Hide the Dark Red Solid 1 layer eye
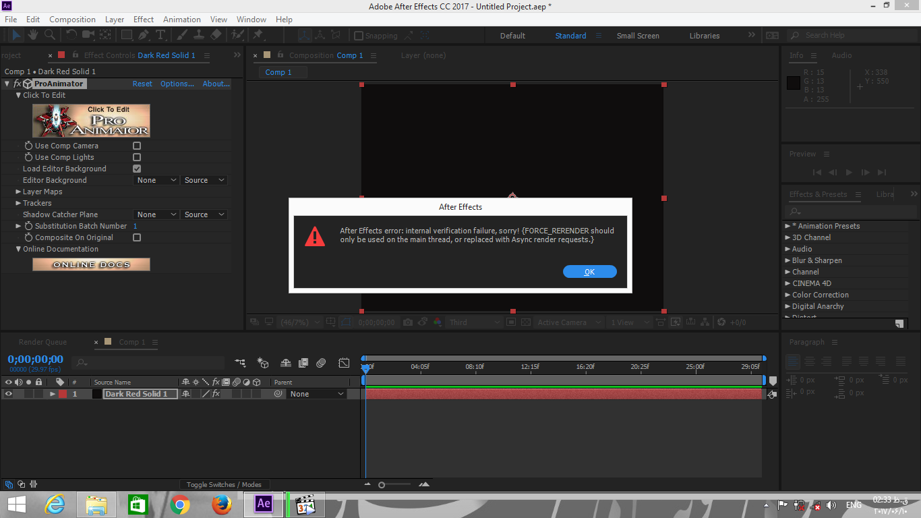The width and height of the screenshot is (921, 518). [9, 394]
